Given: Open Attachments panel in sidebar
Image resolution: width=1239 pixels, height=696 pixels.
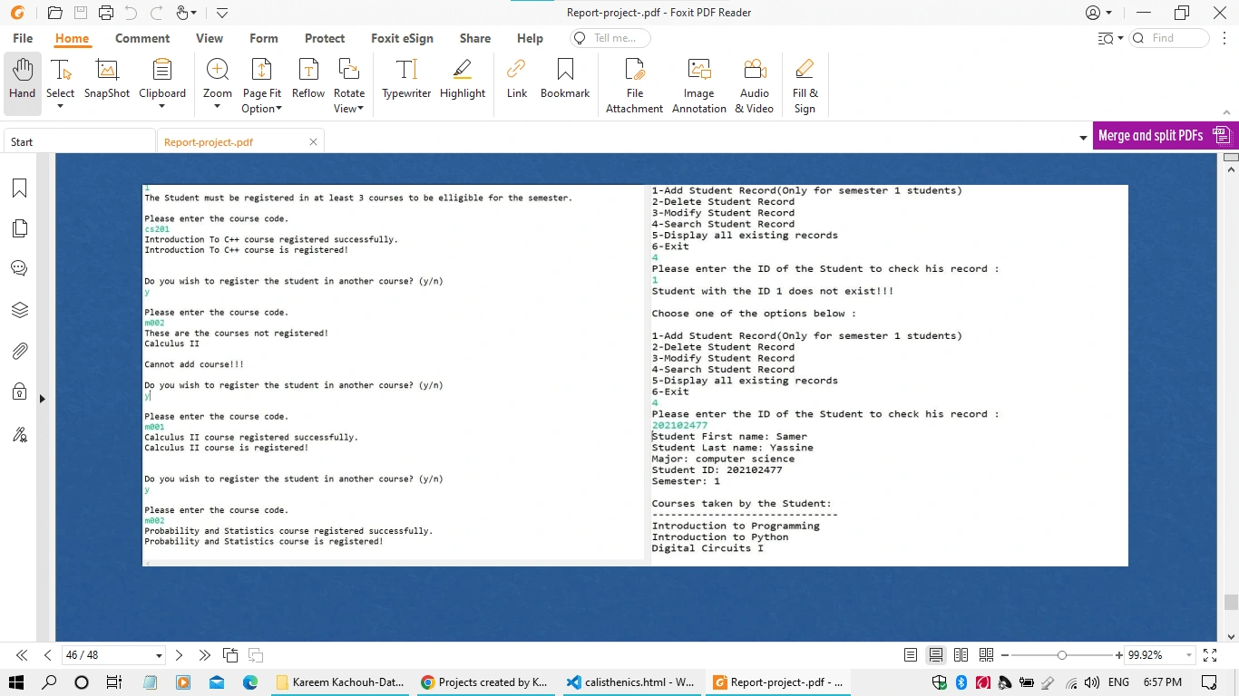Looking at the screenshot, I should (x=19, y=351).
